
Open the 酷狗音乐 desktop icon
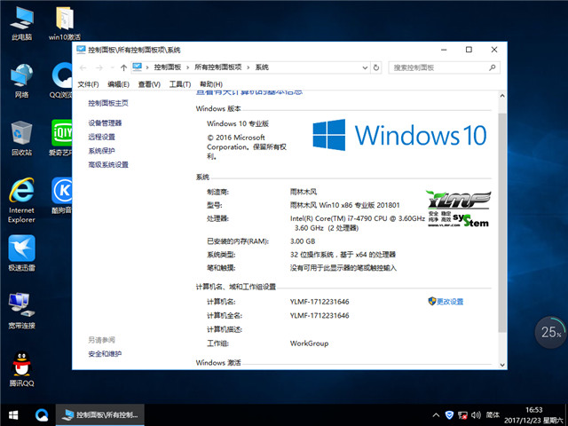(62, 195)
